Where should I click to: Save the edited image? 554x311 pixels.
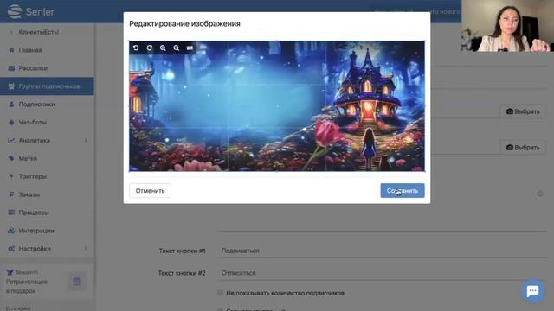[403, 190]
